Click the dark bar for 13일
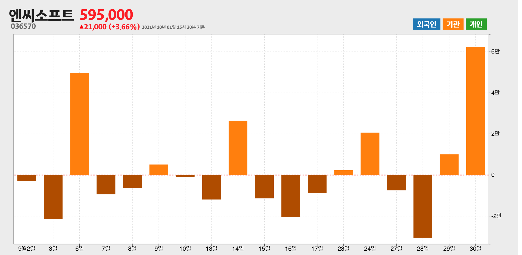 pos(212,187)
